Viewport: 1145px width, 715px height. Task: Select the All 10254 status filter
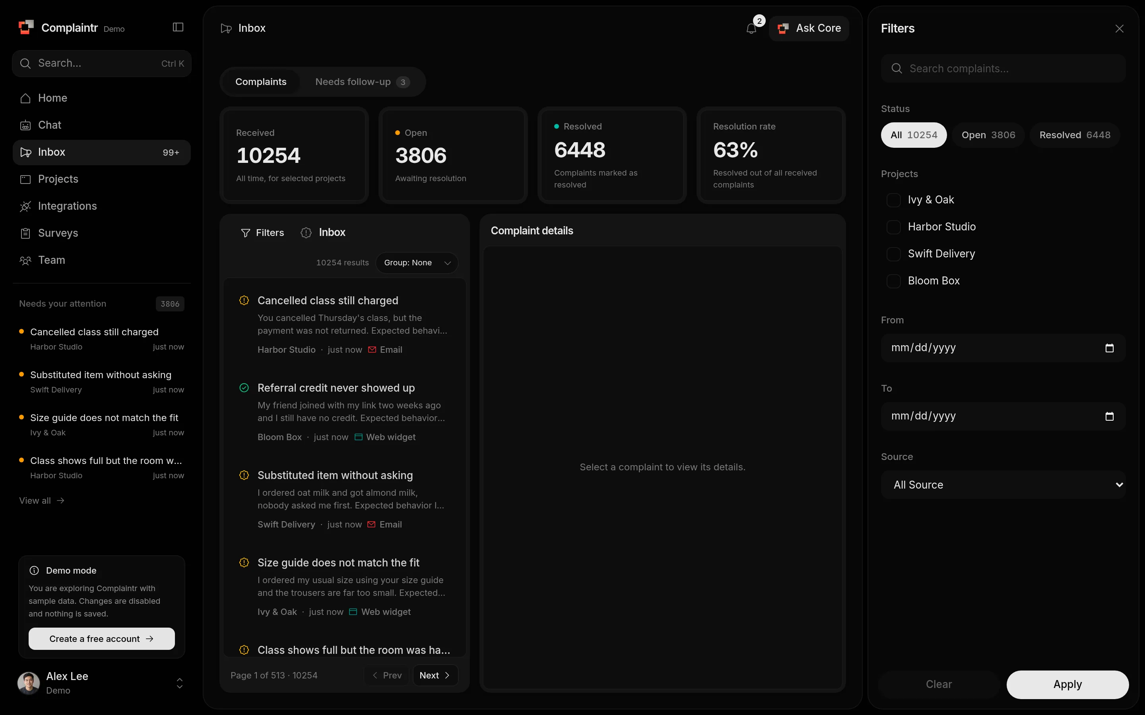point(914,135)
